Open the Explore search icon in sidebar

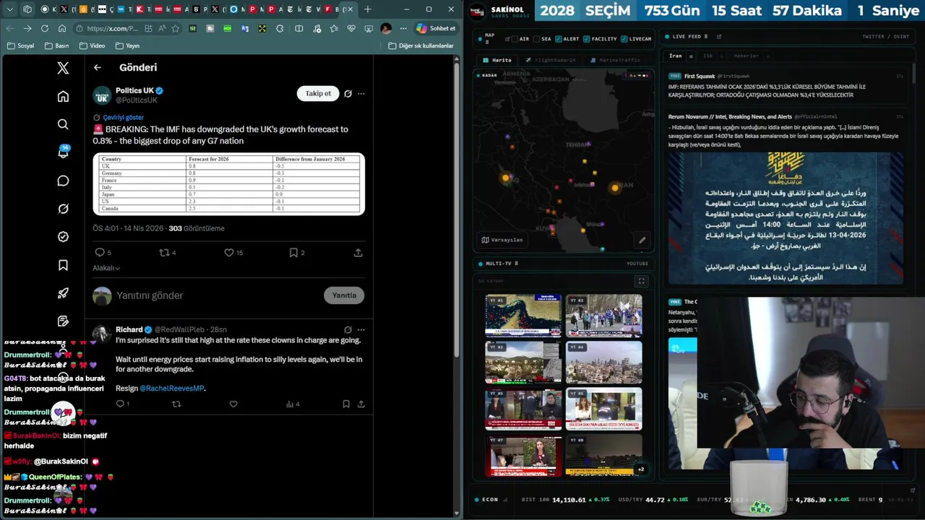[63, 124]
